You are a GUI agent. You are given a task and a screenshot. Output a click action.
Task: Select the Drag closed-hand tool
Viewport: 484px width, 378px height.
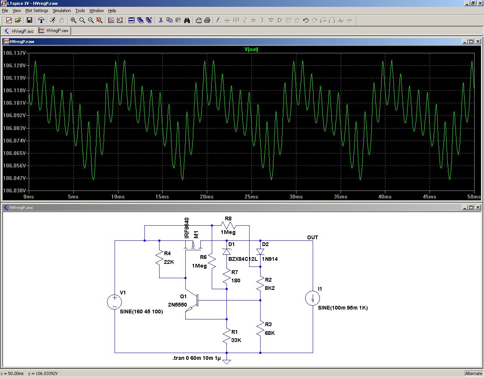pyautogui.click(x=297, y=20)
